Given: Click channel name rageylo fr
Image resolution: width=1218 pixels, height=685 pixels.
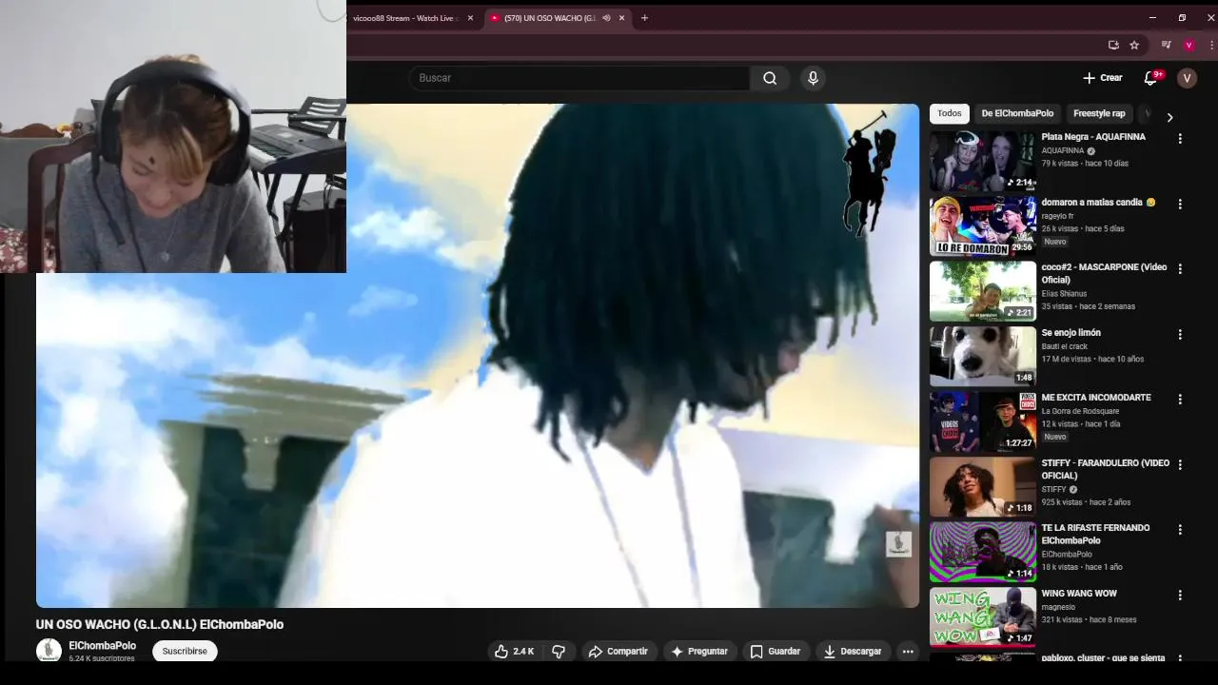Looking at the screenshot, I should (1057, 216).
